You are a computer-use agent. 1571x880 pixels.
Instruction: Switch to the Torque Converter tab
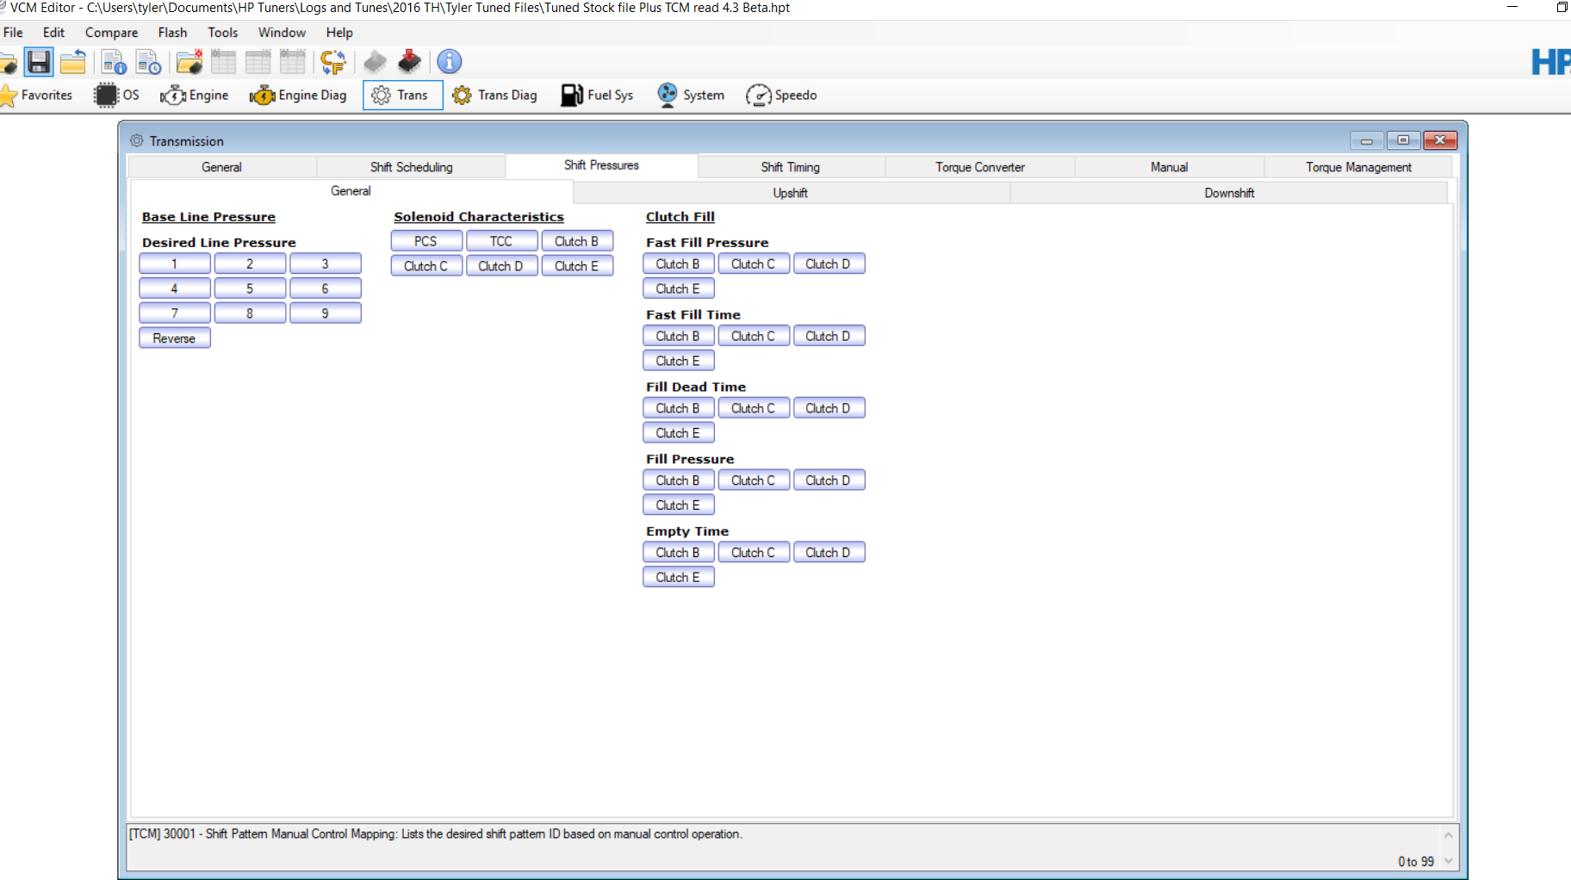(x=980, y=167)
